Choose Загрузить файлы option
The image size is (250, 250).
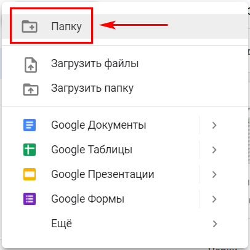click(125, 63)
